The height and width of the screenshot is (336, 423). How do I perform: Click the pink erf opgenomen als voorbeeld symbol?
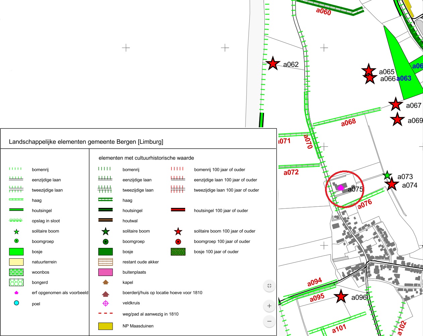click(16, 292)
